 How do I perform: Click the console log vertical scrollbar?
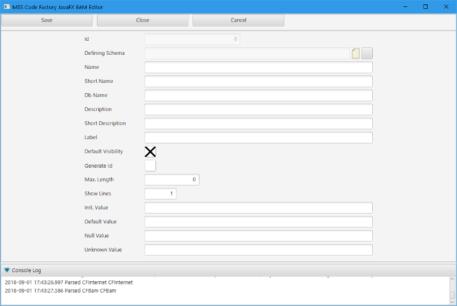(453, 291)
